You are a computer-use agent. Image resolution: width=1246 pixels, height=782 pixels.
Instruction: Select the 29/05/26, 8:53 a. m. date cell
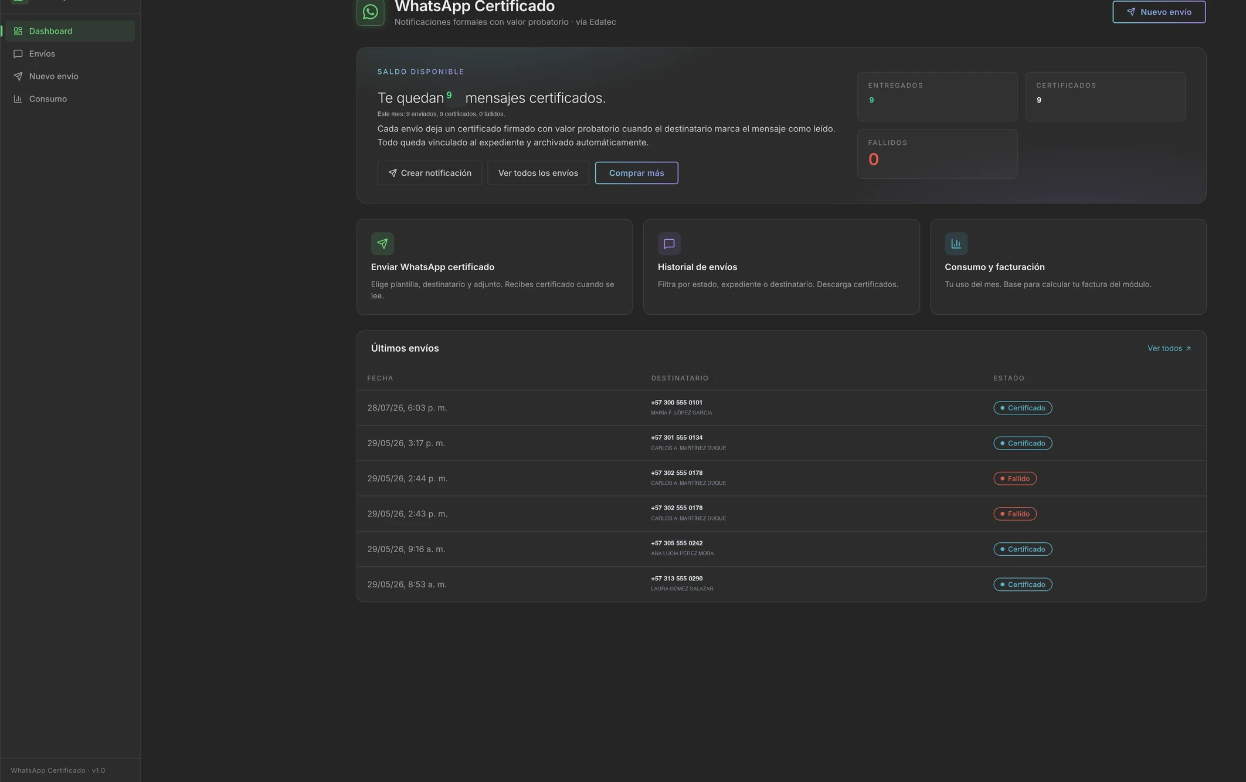click(407, 584)
